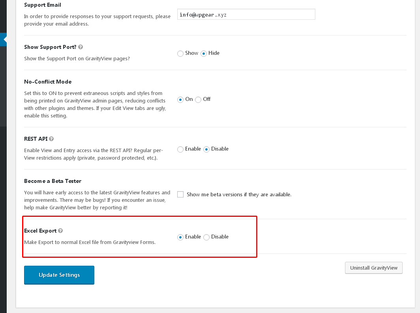
Task: Click Show me beta versions label text
Action: [239, 194]
